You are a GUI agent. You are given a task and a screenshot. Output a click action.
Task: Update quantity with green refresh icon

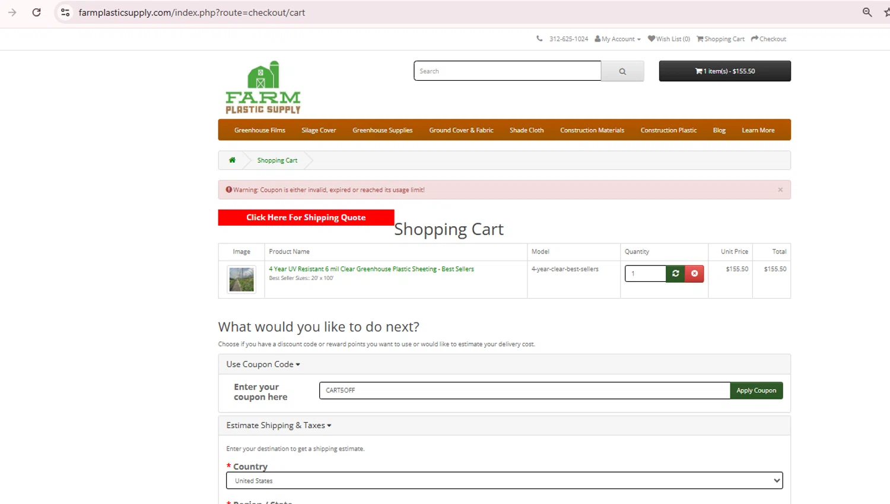675,274
